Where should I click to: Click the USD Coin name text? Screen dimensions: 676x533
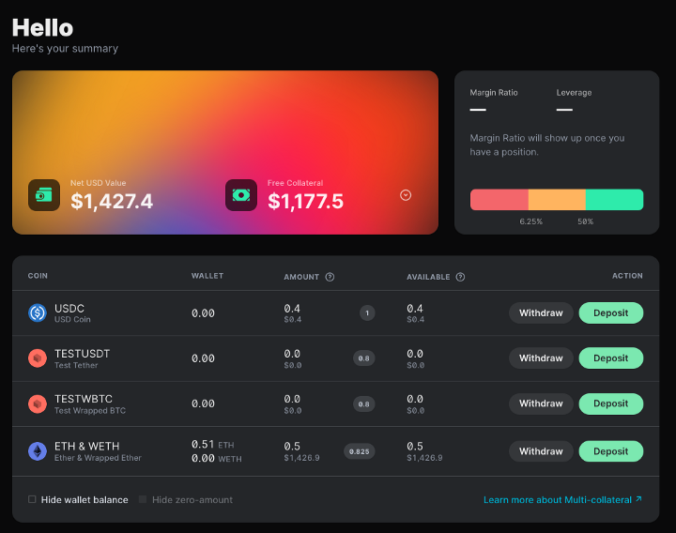tap(72, 319)
